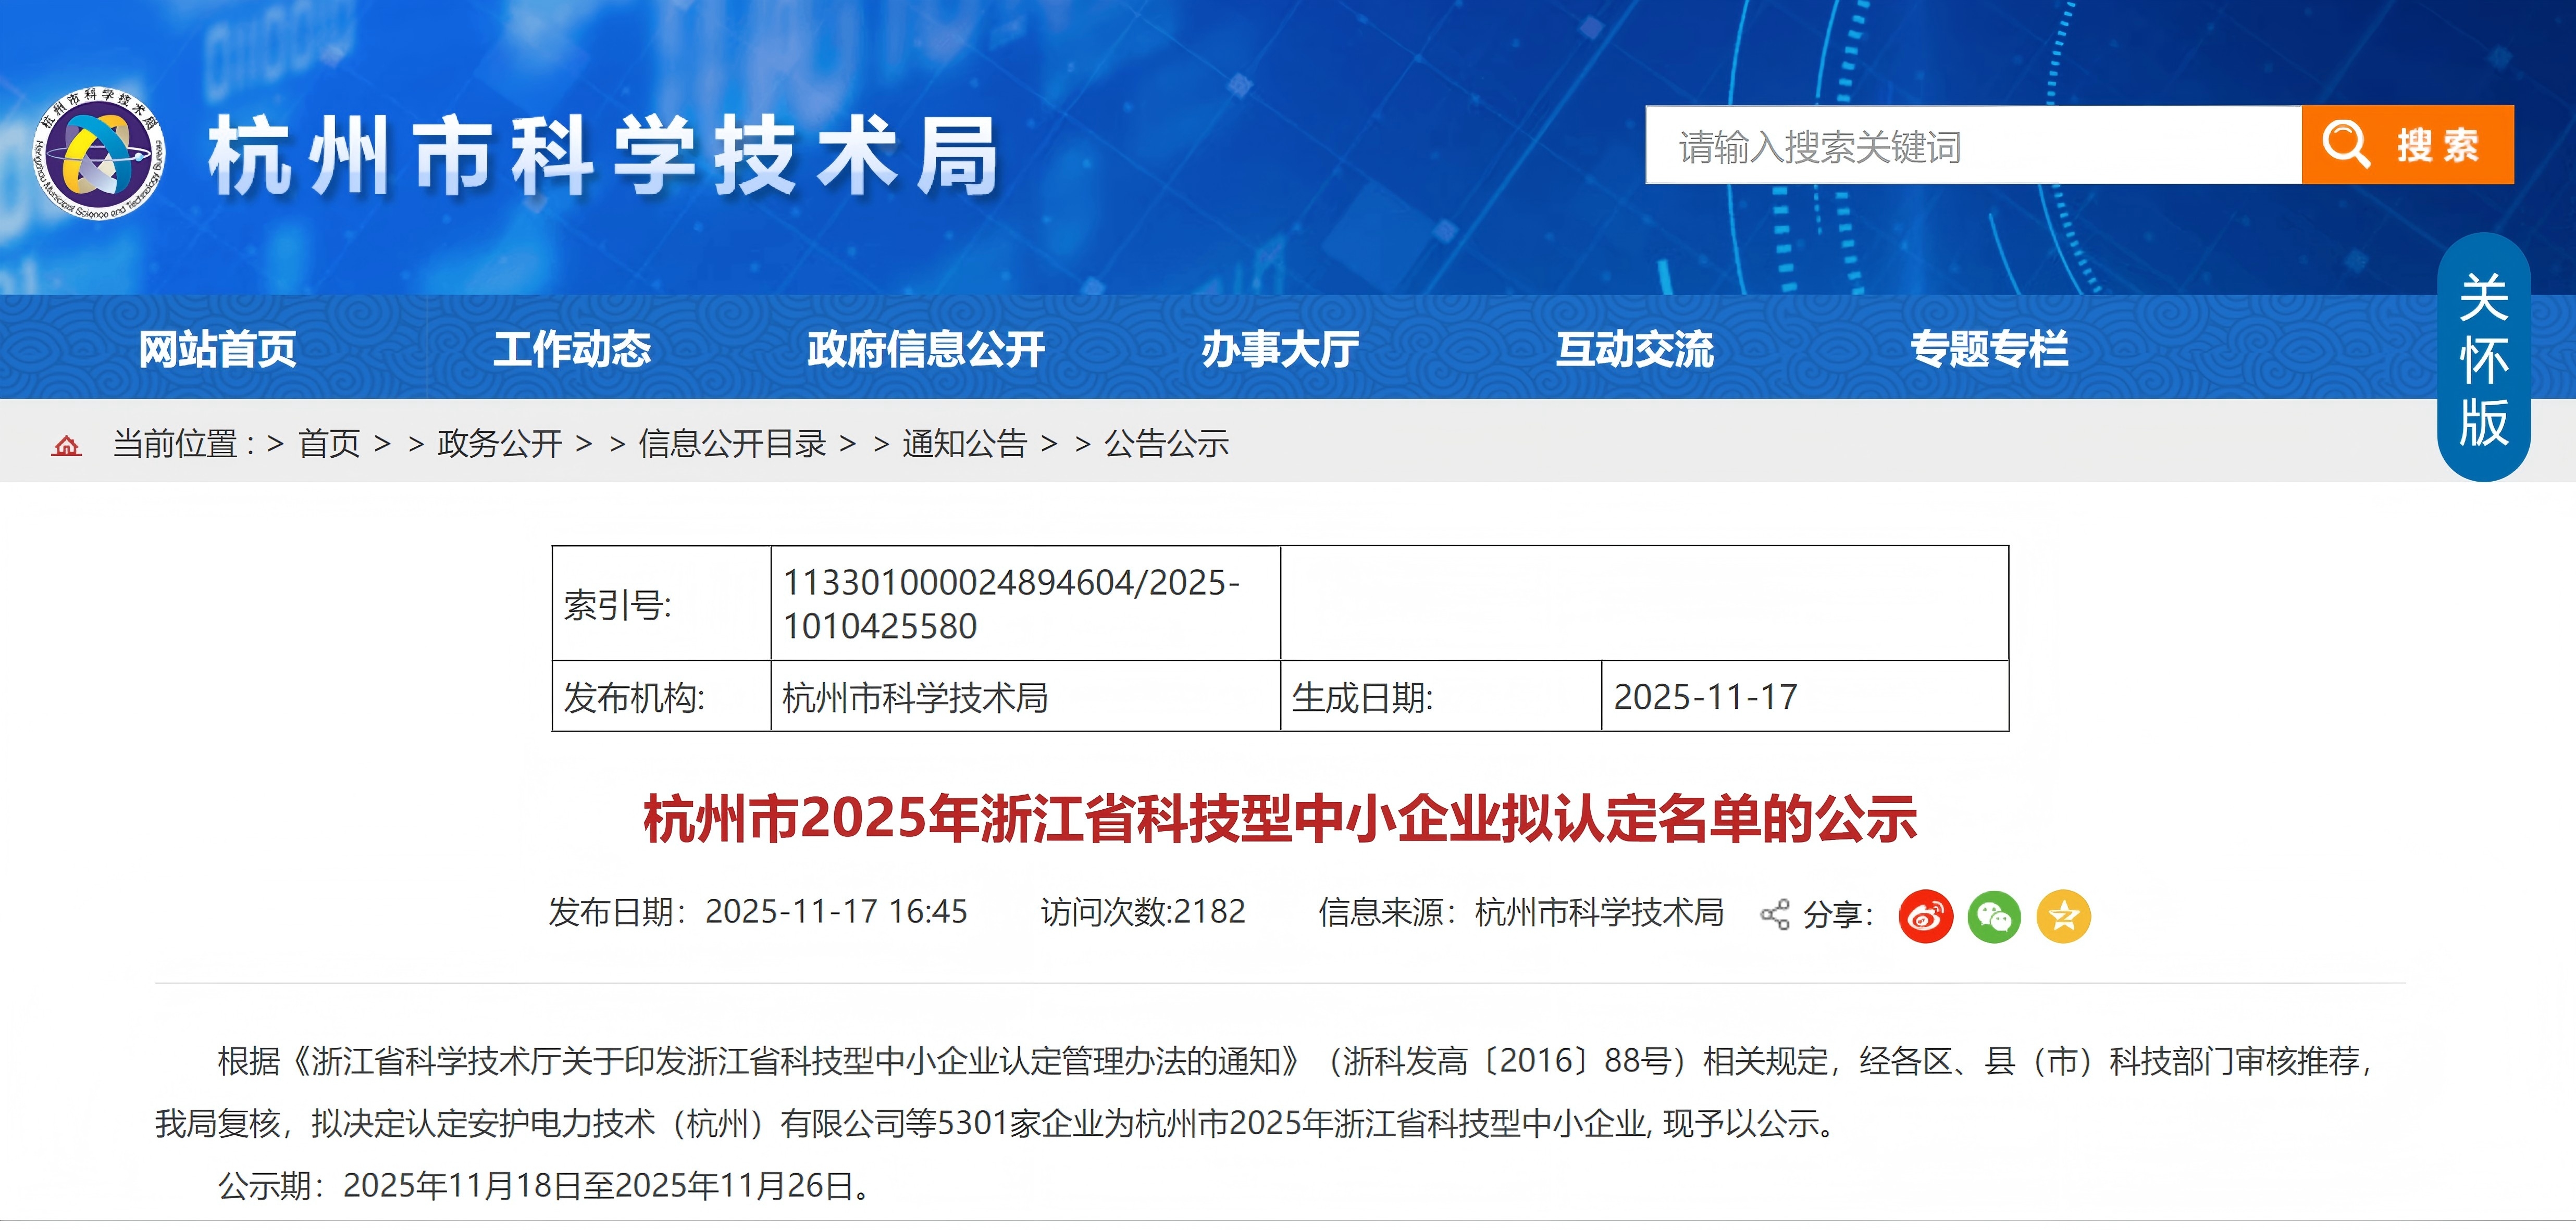Click the WeChat share icon

1993,915
